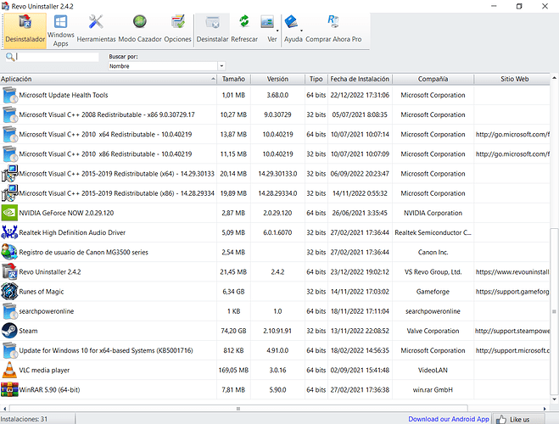Click the vertical scrollbar thumb

click(x=554, y=311)
